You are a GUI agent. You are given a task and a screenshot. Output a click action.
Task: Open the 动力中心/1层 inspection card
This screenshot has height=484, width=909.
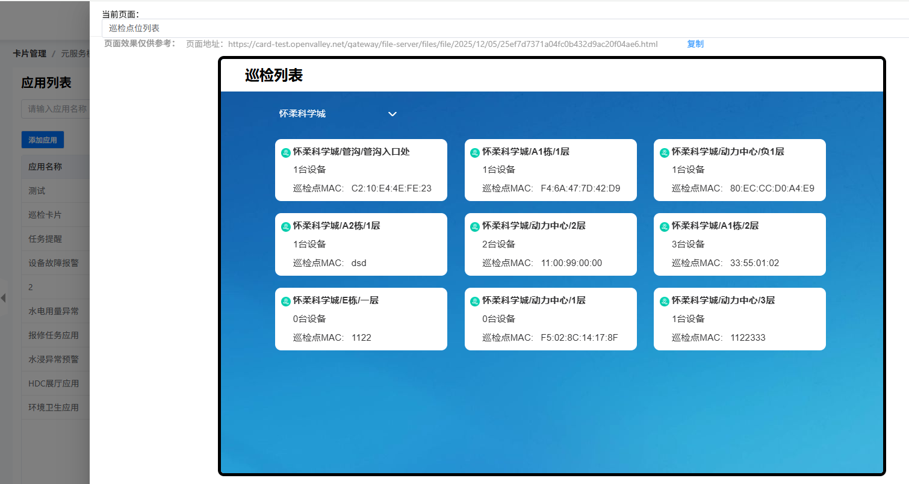coord(550,319)
